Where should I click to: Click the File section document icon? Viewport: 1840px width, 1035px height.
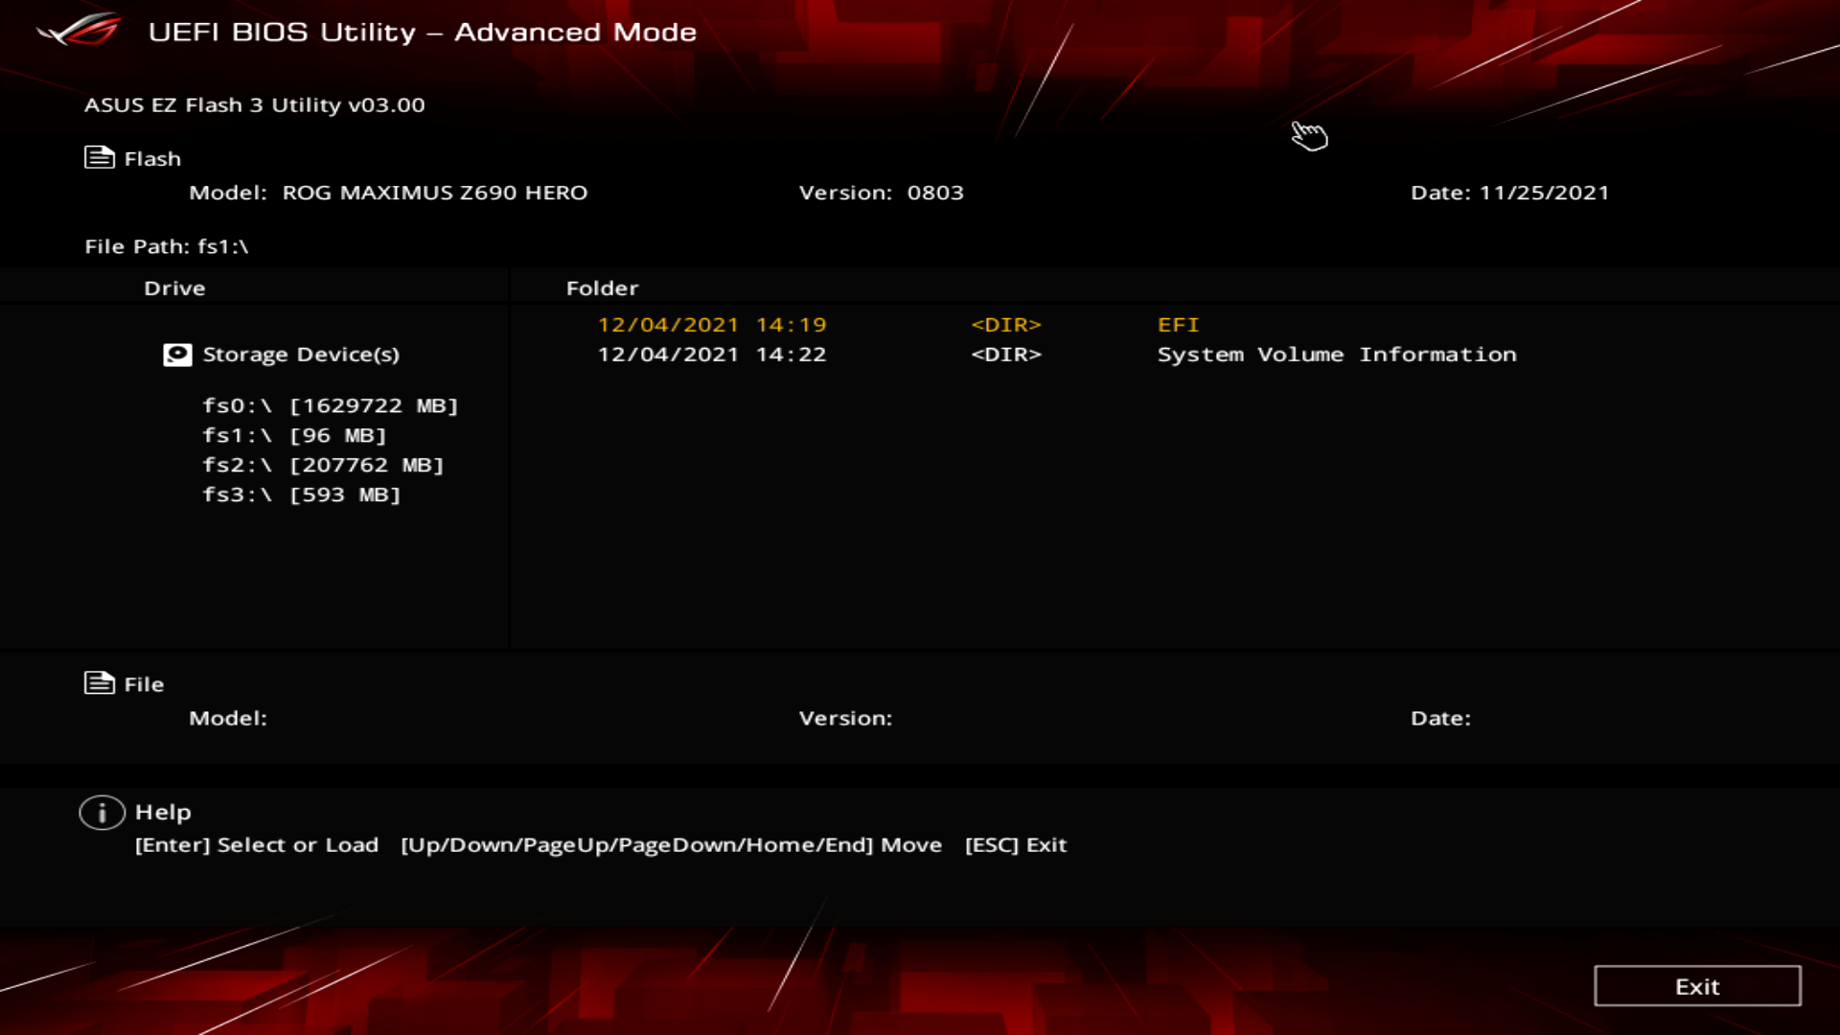click(99, 683)
